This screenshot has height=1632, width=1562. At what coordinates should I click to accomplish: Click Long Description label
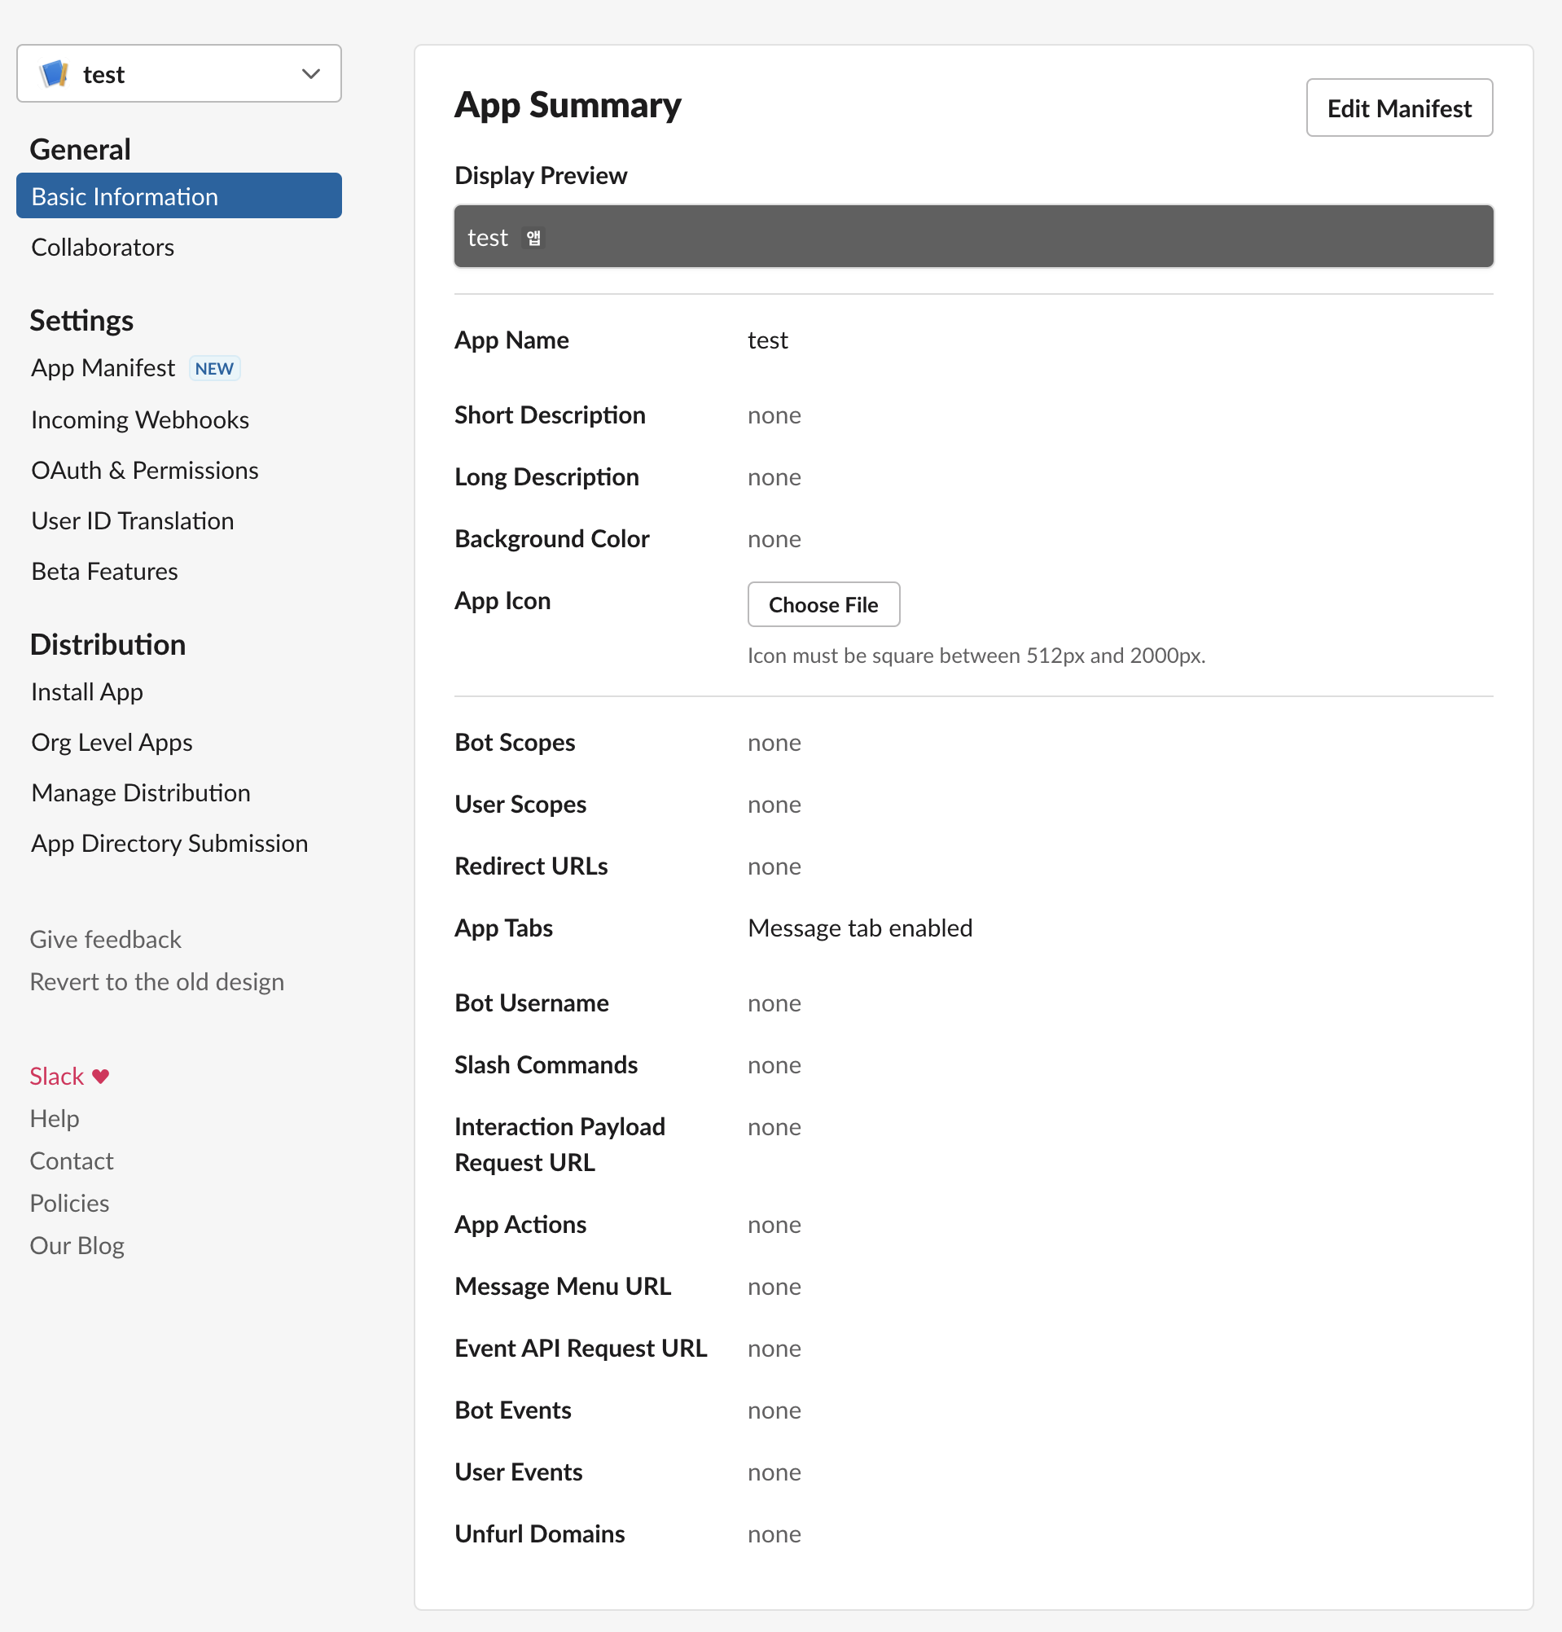pos(546,477)
